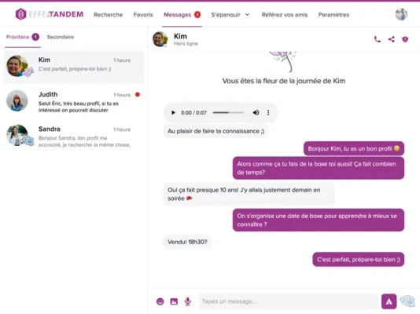Open the Paramètres page
This screenshot has height=314, width=420.
pyautogui.click(x=333, y=15)
